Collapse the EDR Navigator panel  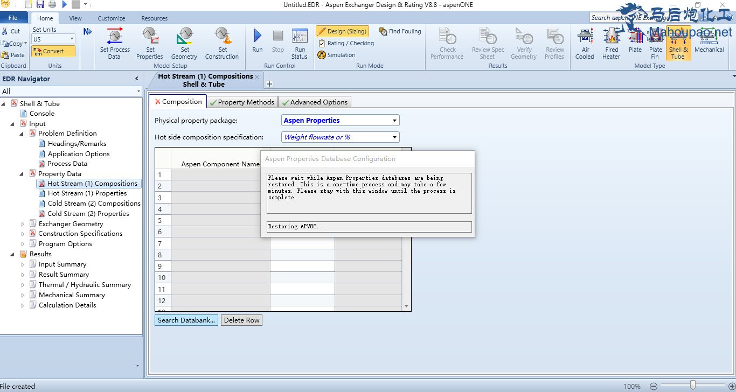pos(137,79)
